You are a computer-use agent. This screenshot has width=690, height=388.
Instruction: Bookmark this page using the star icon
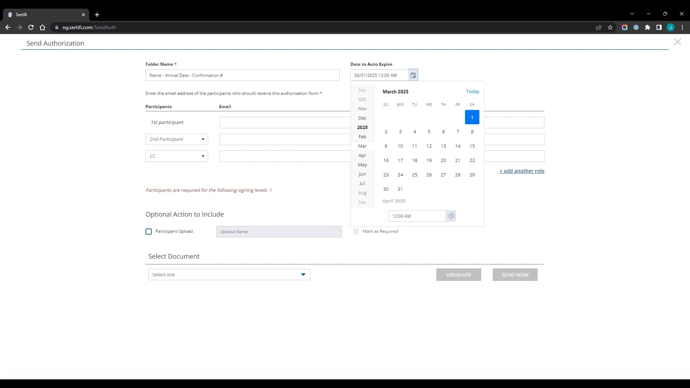[x=610, y=27]
